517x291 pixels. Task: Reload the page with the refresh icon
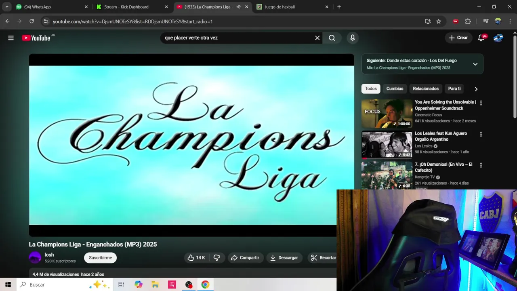[x=32, y=21]
